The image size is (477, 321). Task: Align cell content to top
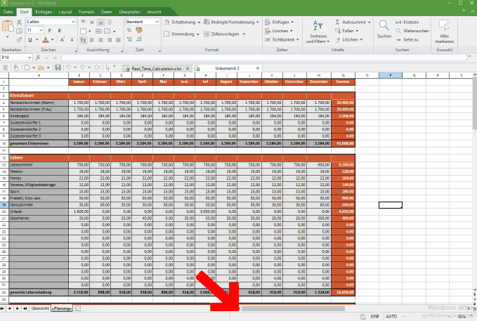click(83, 22)
